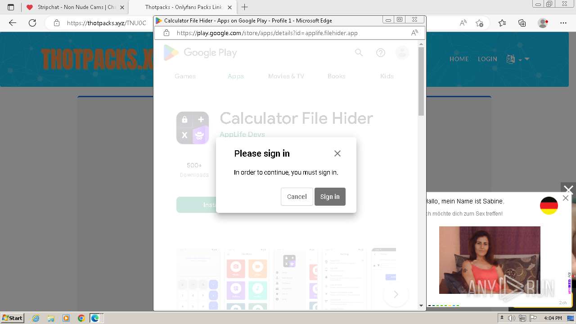Open Windows Media Player from taskbar
Image resolution: width=576 pixels, height=324 pixels.
pyautogui.click(x=66, y=318)
